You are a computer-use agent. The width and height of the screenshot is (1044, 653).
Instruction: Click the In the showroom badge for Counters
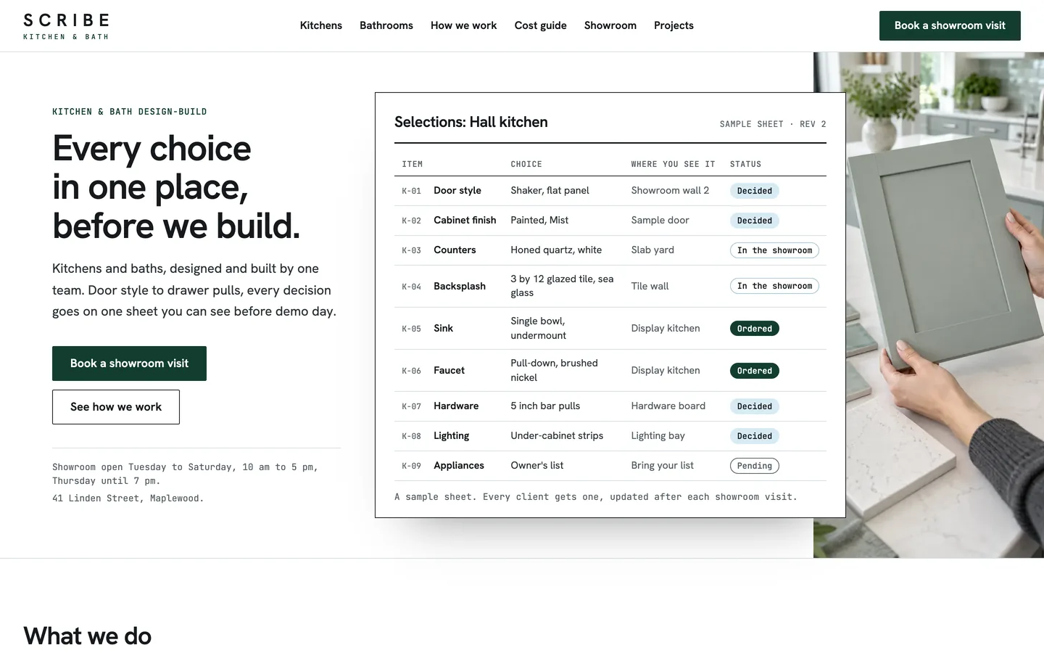774,250
